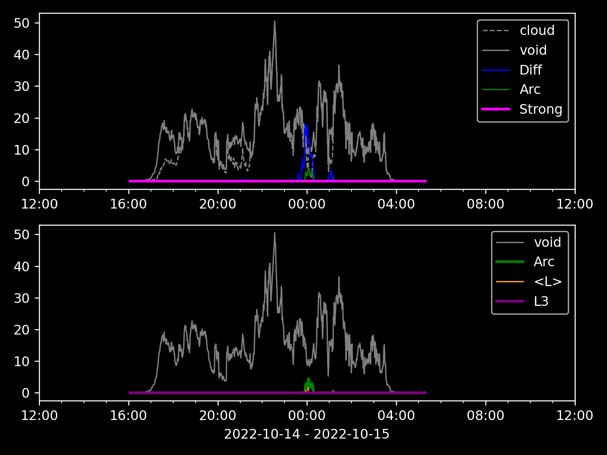
Task: Click the 00:00 tick label on top chart
Action: coord(307,204)
